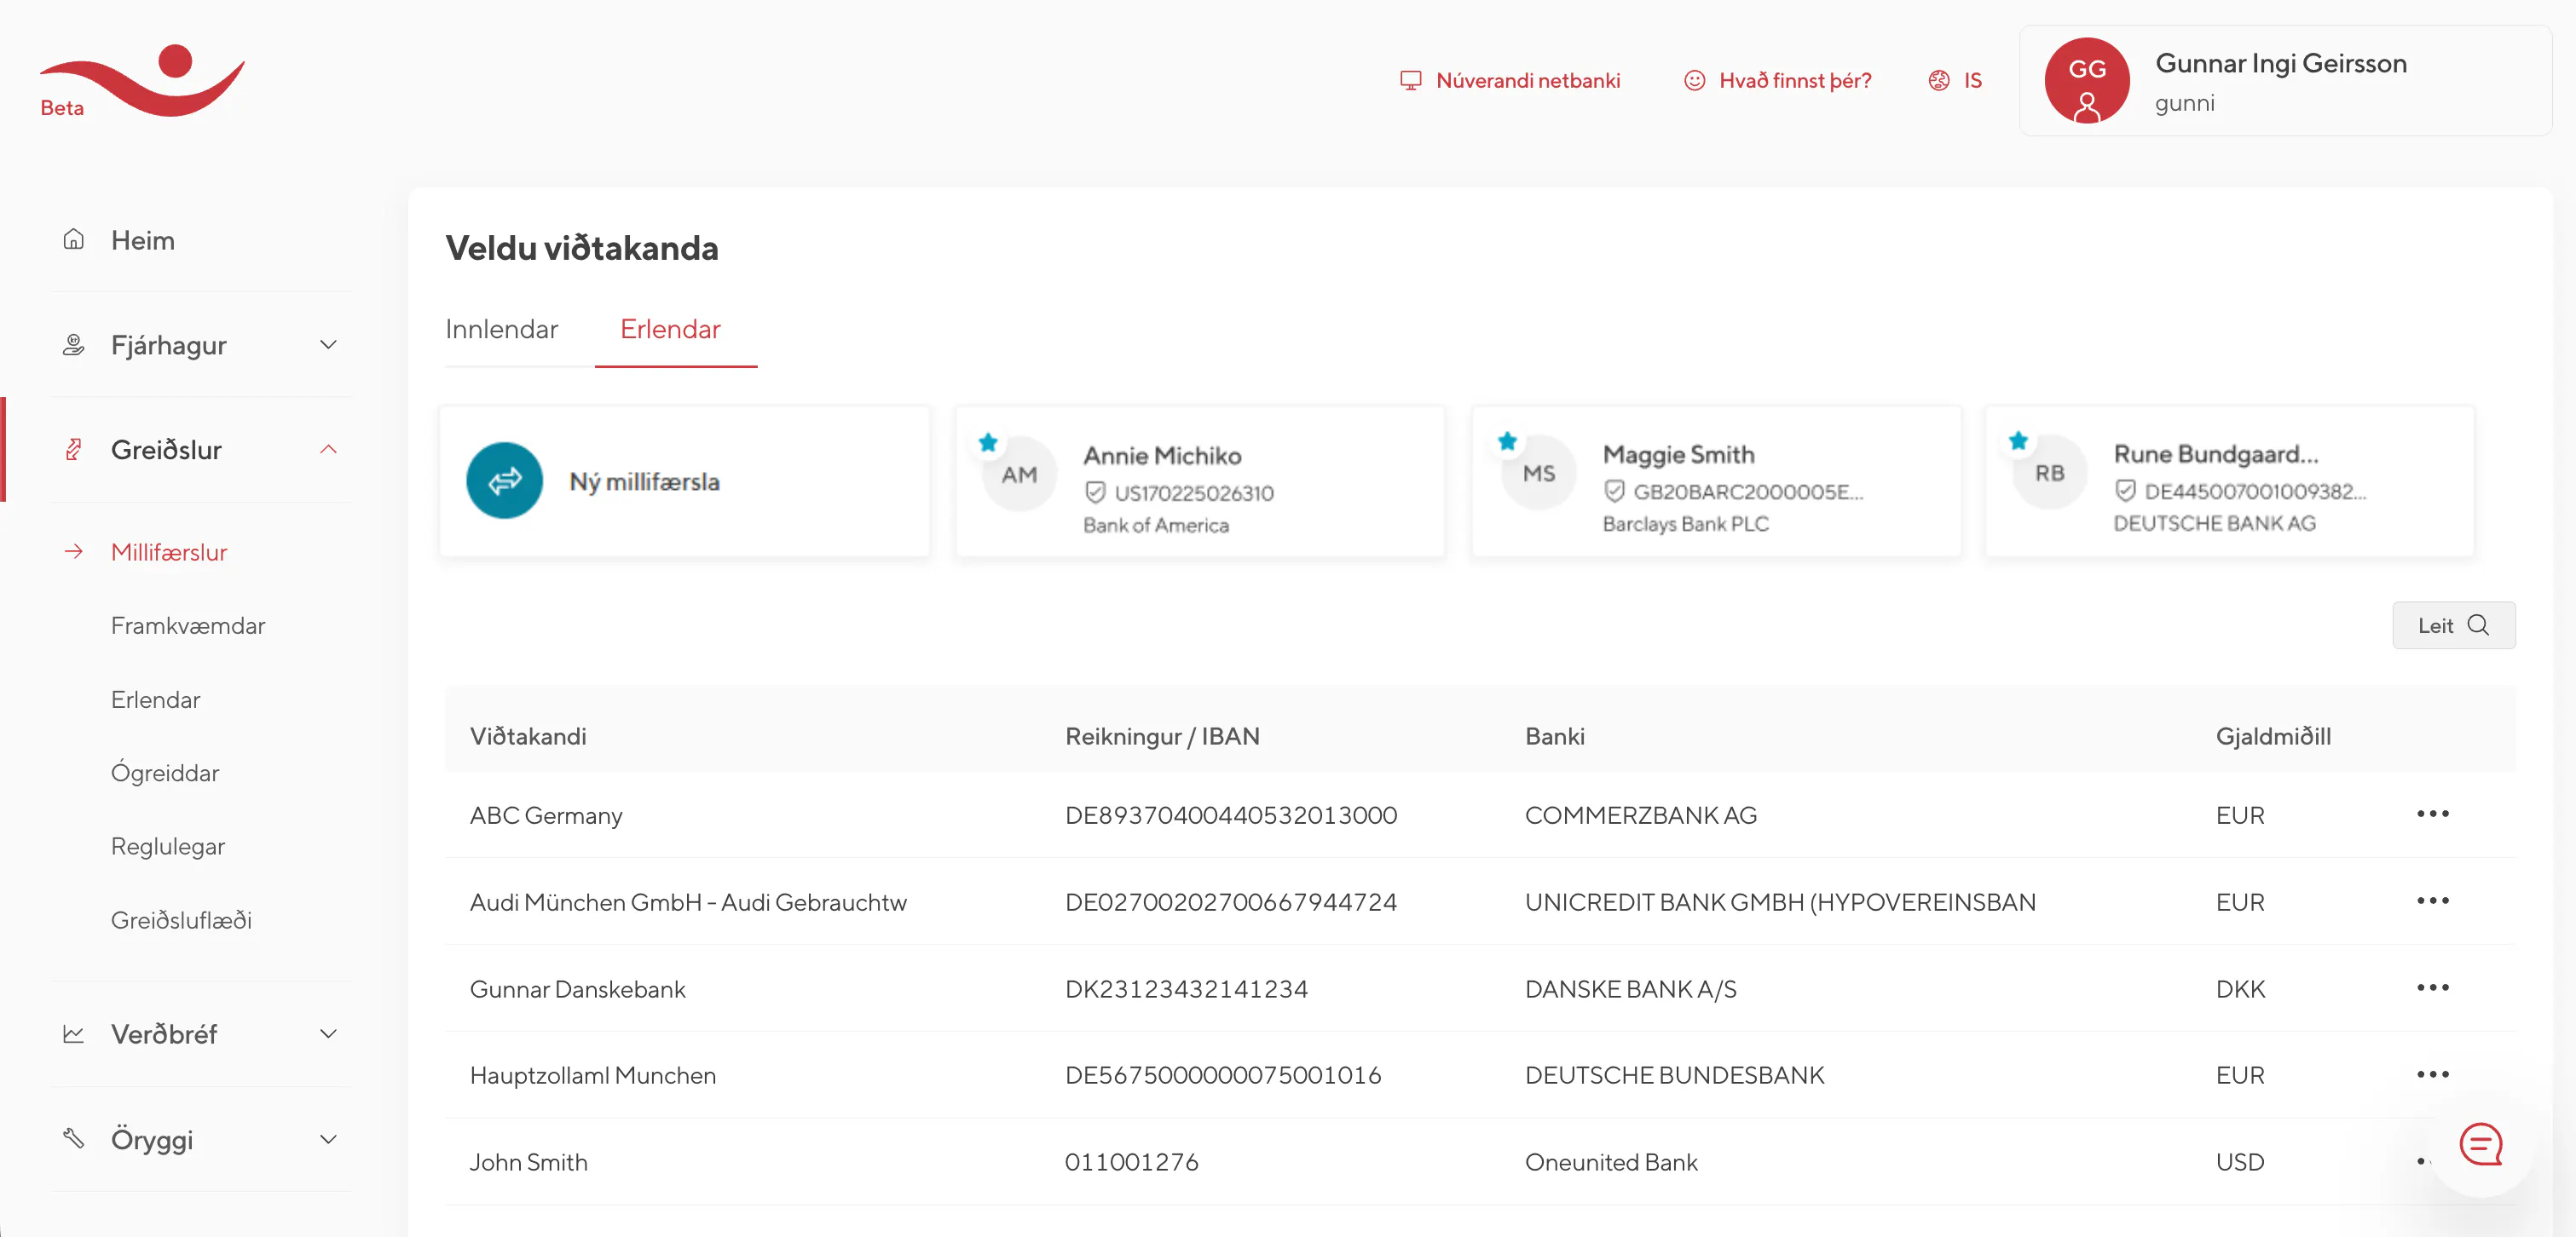Screen dimensions: 2576x1237
Task: Expand the Verðbréf sidebar section
Action: (x=328, y=1034)
